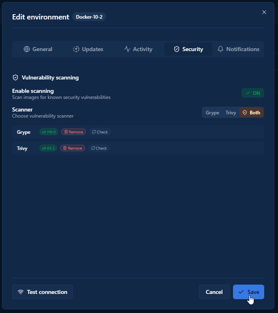The width and height of the screenshot is (278, 313).
Task: Click the bell icon on Notifications tab
Action: tap(220, 49)
